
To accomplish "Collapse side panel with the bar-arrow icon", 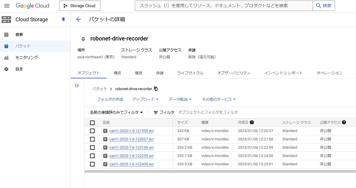I will [x=77, y=86].
